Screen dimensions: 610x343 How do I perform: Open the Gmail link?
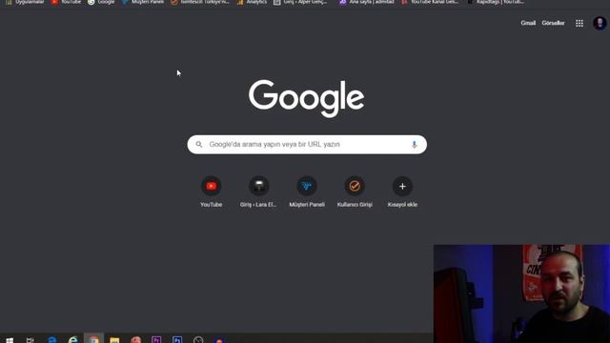(528, 23)
